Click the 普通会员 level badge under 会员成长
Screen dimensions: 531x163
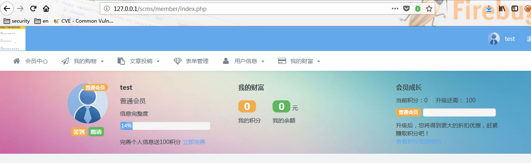pyautogui.click(x=408, y=112)
